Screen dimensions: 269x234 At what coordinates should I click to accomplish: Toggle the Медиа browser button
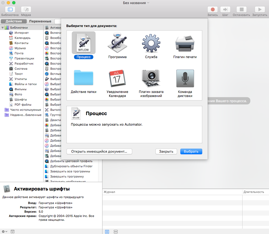click(x=26, y=9)
